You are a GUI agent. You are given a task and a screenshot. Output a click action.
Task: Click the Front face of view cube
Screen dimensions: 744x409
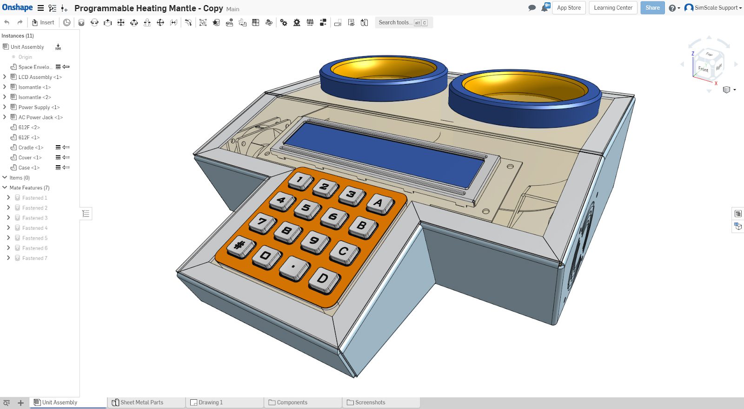[x=703, y=69]
